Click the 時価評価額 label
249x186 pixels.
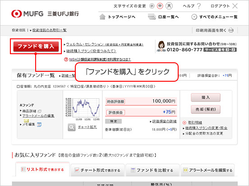pos(115,102)
